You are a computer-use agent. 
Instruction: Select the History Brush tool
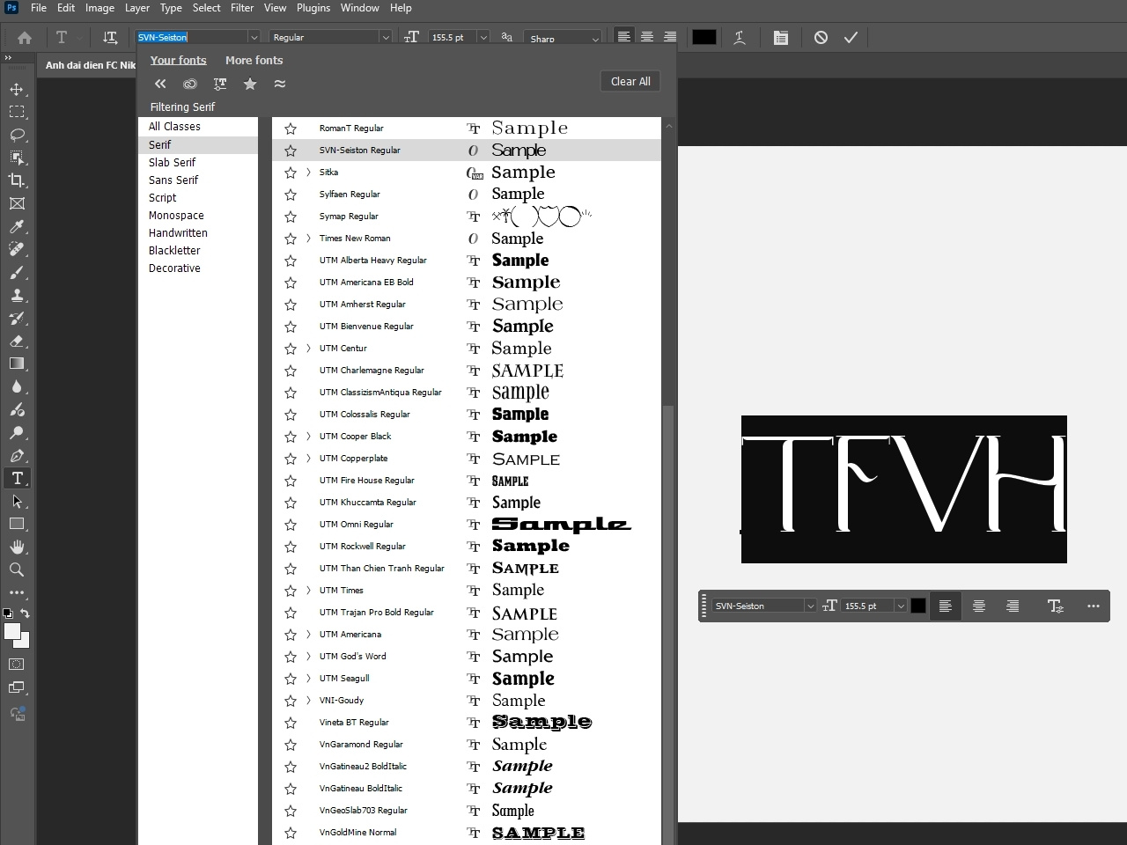tap(17, 318)
